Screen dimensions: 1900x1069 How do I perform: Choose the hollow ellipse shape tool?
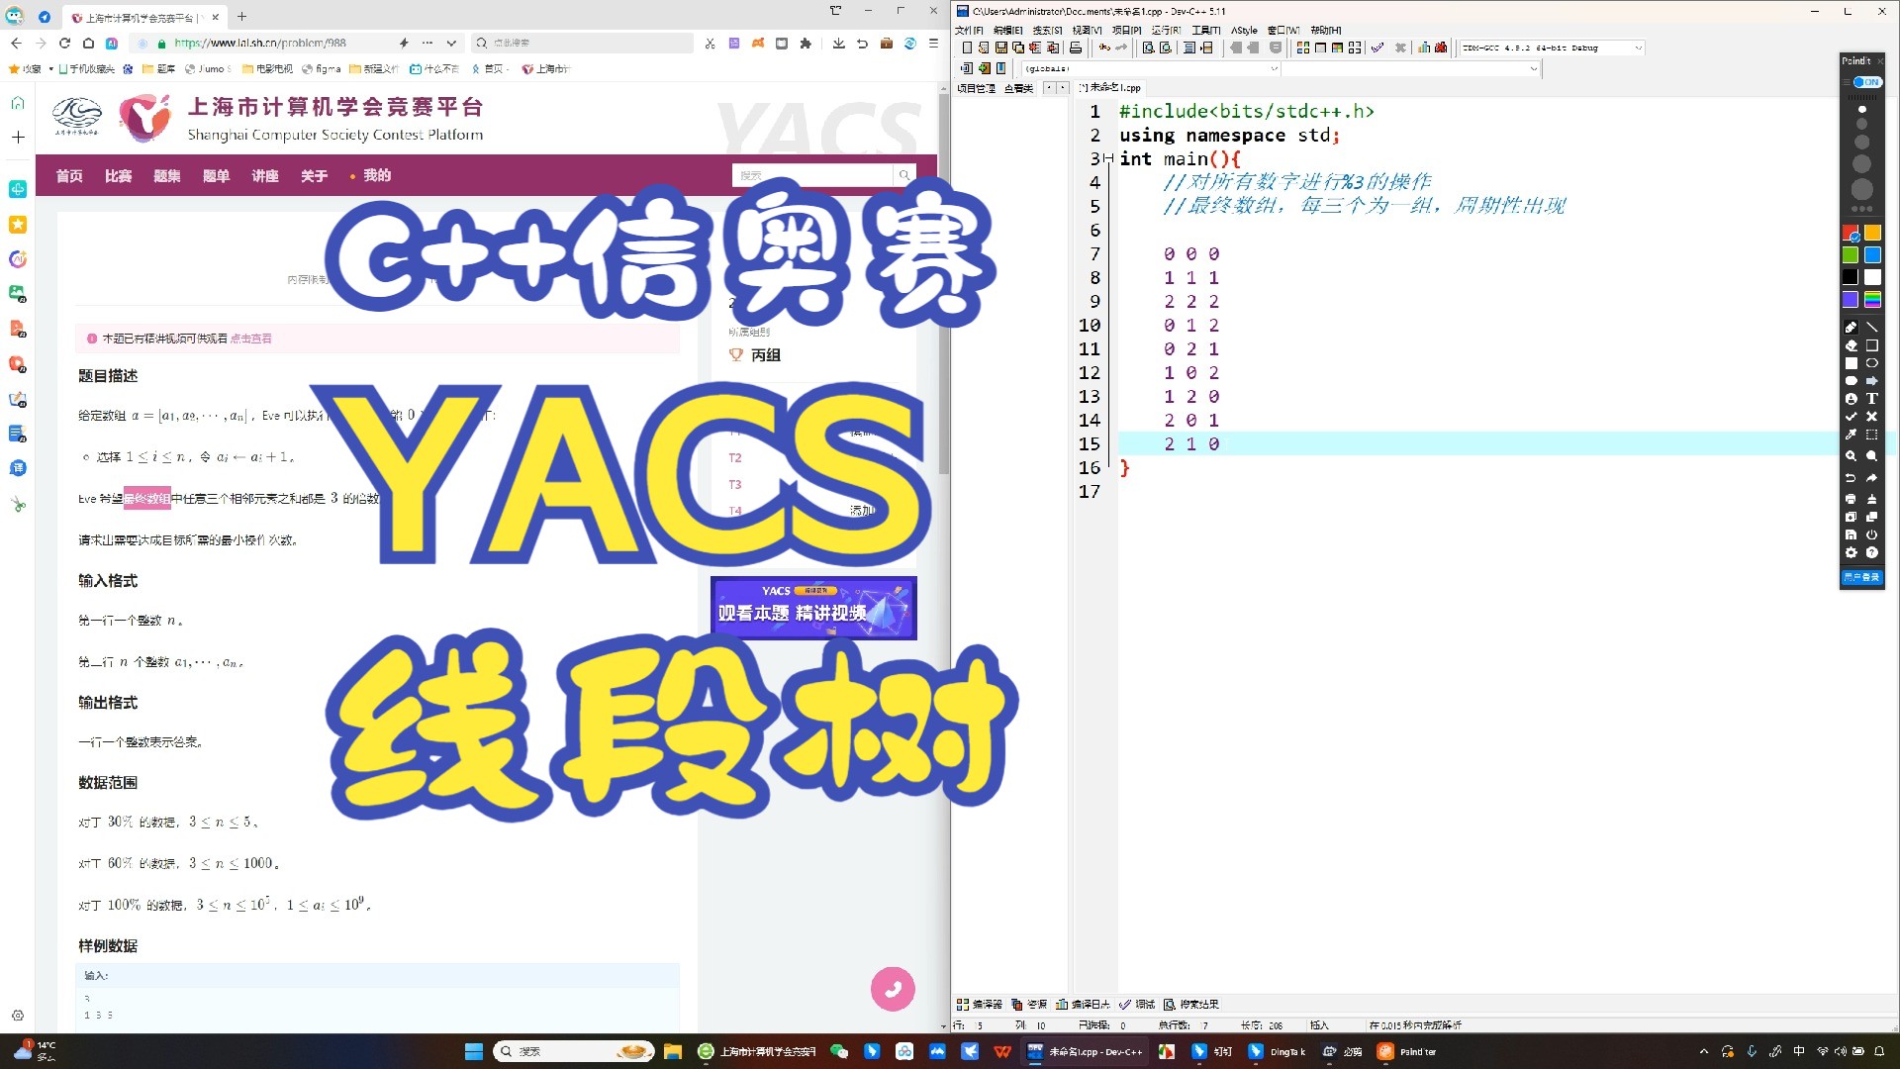(1871, 363)
